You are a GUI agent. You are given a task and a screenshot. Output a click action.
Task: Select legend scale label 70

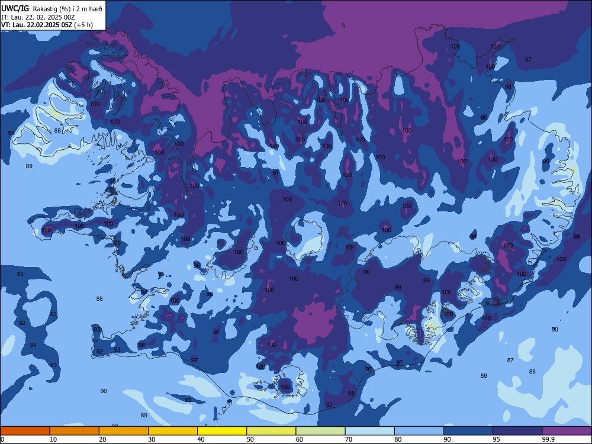point(349,439)
